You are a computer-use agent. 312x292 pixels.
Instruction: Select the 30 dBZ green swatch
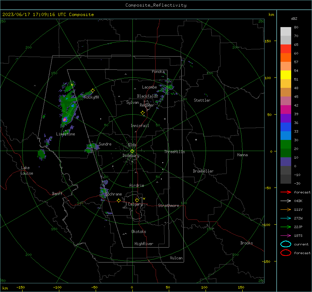tap(286, 144)
